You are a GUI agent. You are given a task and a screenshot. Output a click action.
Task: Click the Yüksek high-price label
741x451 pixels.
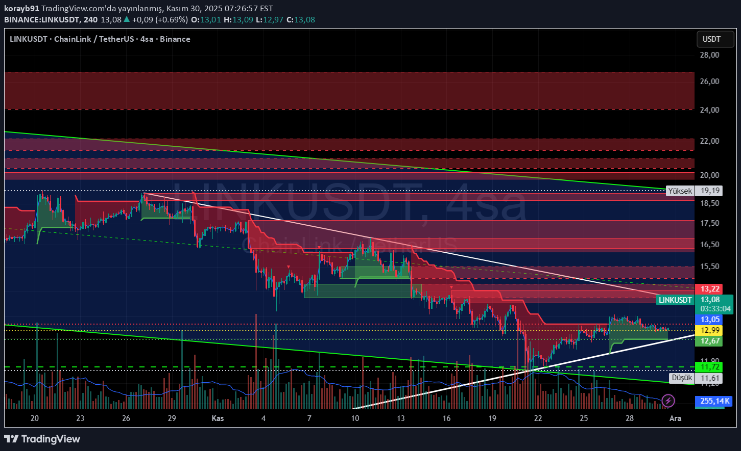680,191
